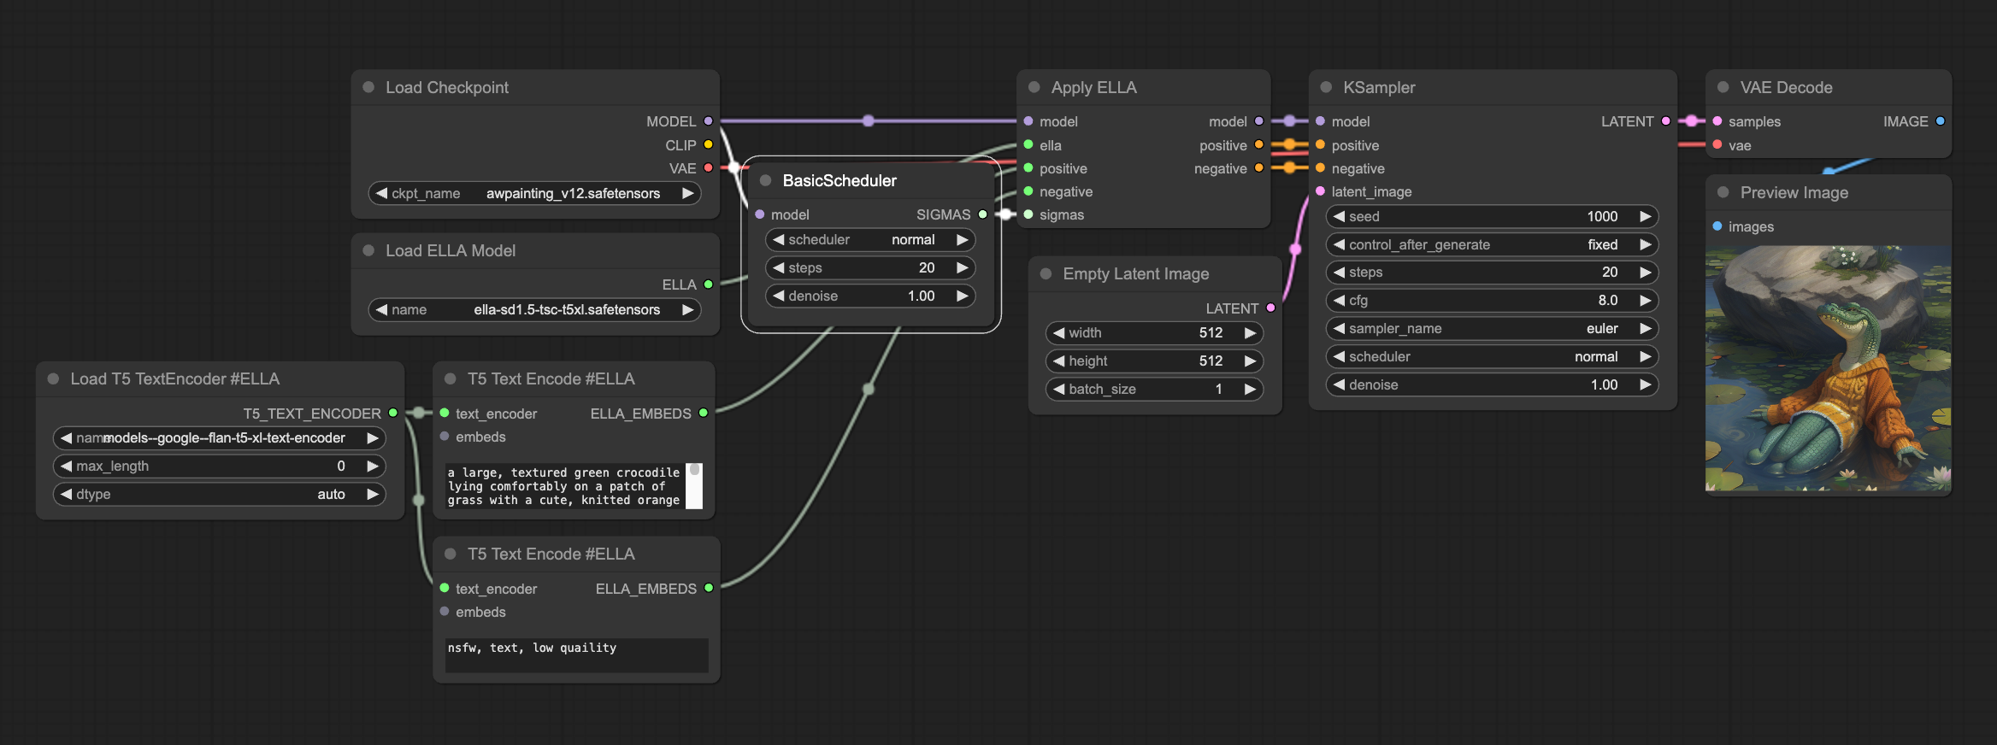
Task: Open the sampler_name dropdown showing euler
Action: [1492, 328]
